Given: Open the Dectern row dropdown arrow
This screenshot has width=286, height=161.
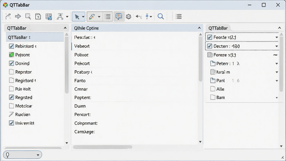Looking at the screenshot, I should click(277, 46).
